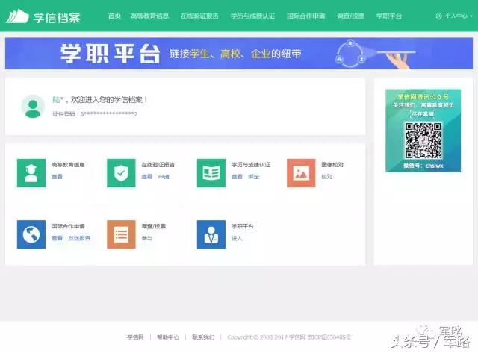Click 参与 under 调查/投票
The width and height of the screenshot is (478, 353).
[146, 238]
